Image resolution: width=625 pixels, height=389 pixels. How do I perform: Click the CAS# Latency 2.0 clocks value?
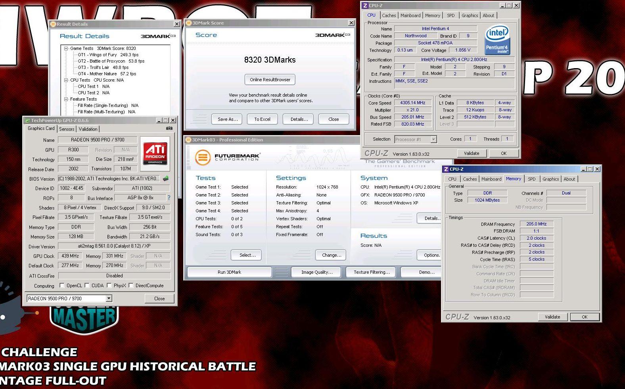[x=537, y=238]
